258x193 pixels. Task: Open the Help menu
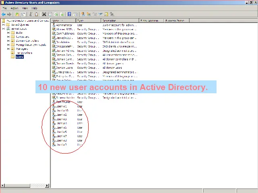[34, 8]
